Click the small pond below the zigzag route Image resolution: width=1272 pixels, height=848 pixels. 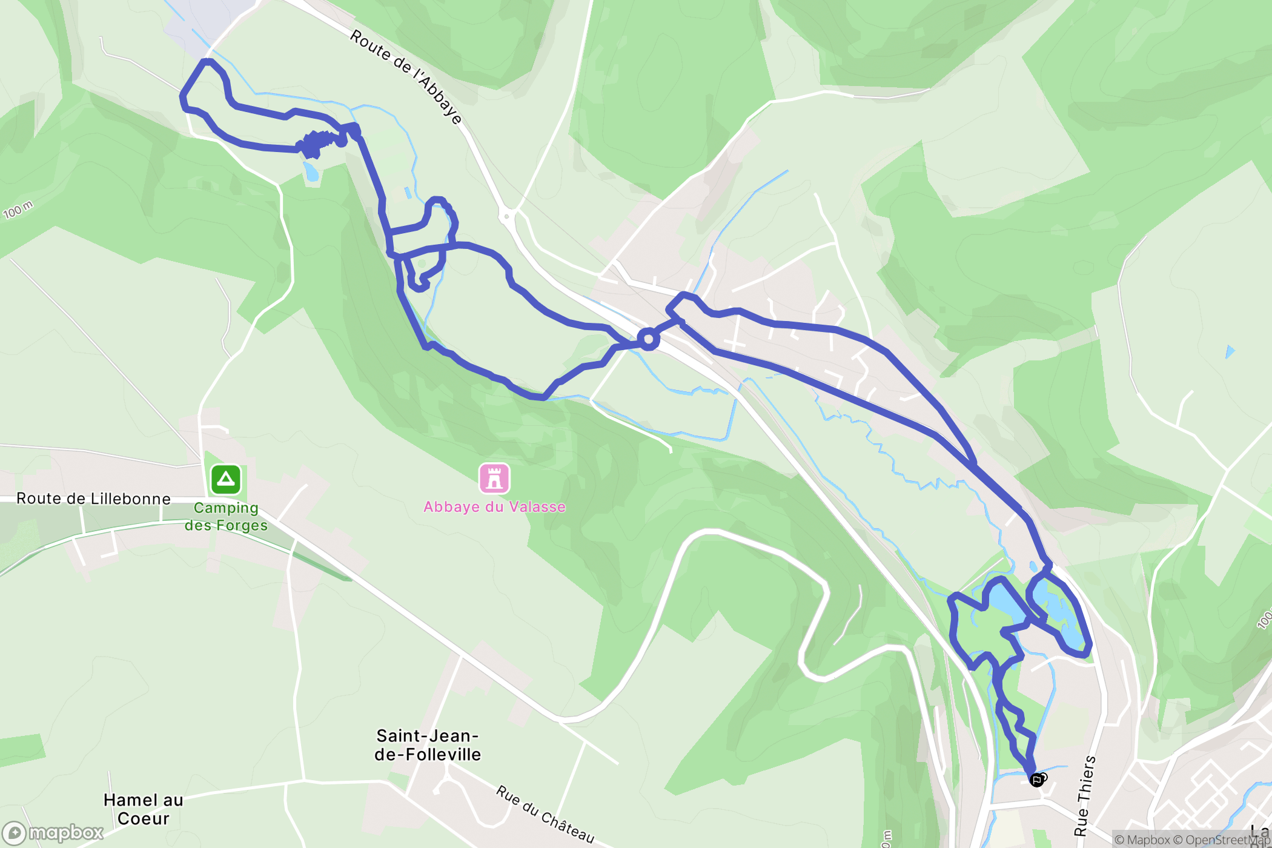(x=311, y=171)
